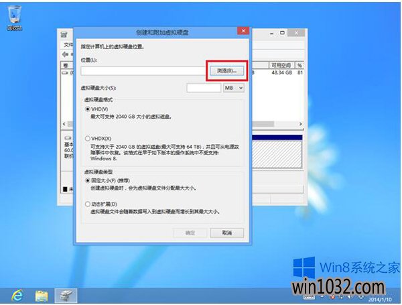Viewport: 402px width, 305px height.
Task: Click the Disk Management window title icon
Action: point(64,32)
